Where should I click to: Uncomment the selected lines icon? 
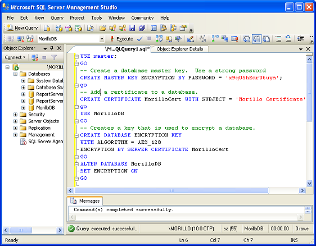[288, 39]
